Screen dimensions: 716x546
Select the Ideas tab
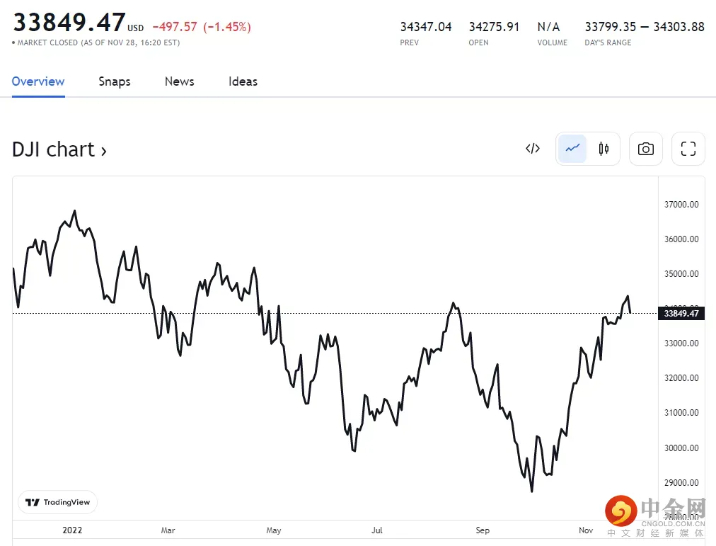coord(243,81)
